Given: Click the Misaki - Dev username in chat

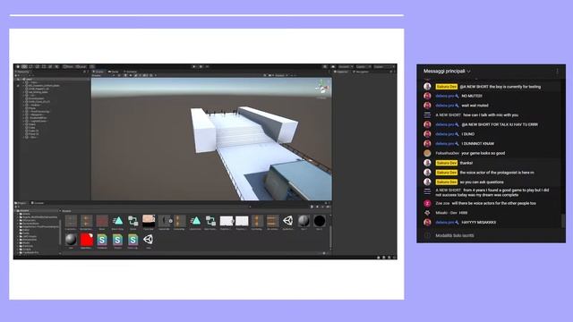Looking at the screenshot, I should click(446, 213).
